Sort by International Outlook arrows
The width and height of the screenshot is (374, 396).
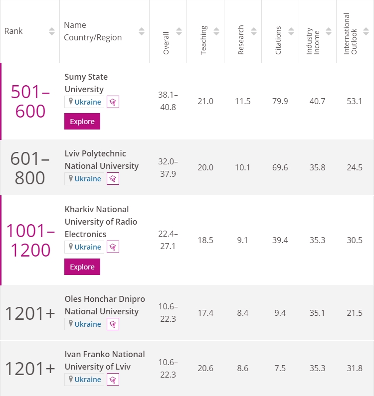[x=366, y=31]
